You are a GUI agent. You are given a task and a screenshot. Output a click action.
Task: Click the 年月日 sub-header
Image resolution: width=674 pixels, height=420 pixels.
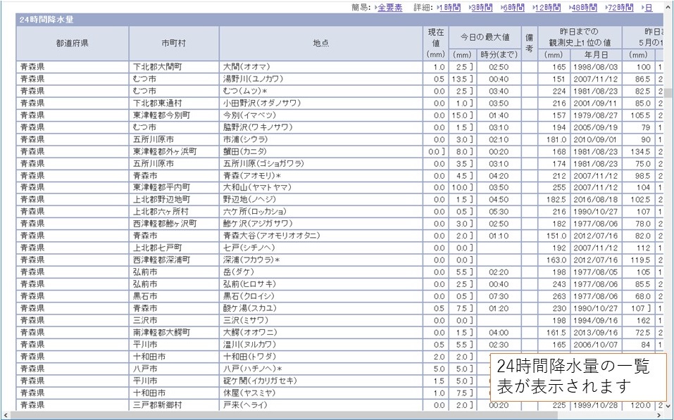596,55
